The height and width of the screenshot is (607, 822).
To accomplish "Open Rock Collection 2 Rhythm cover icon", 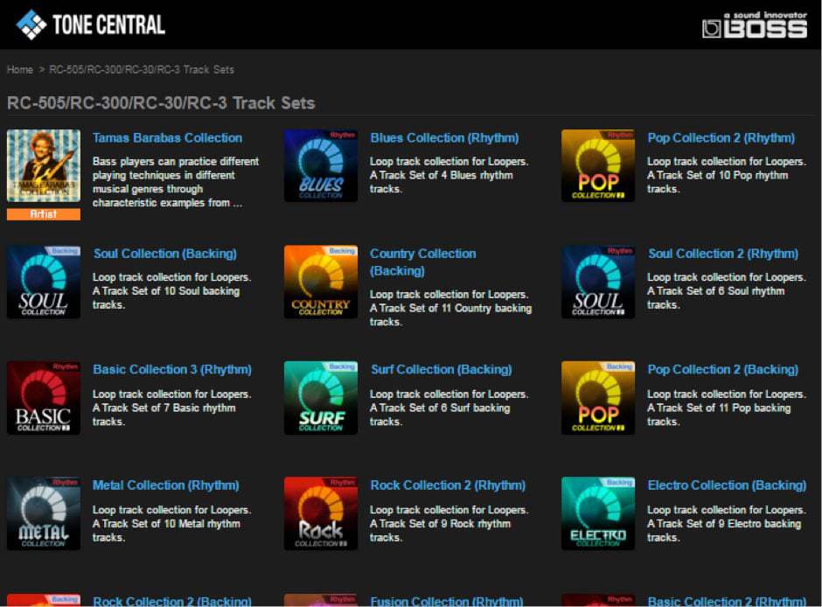I will 321,513.
